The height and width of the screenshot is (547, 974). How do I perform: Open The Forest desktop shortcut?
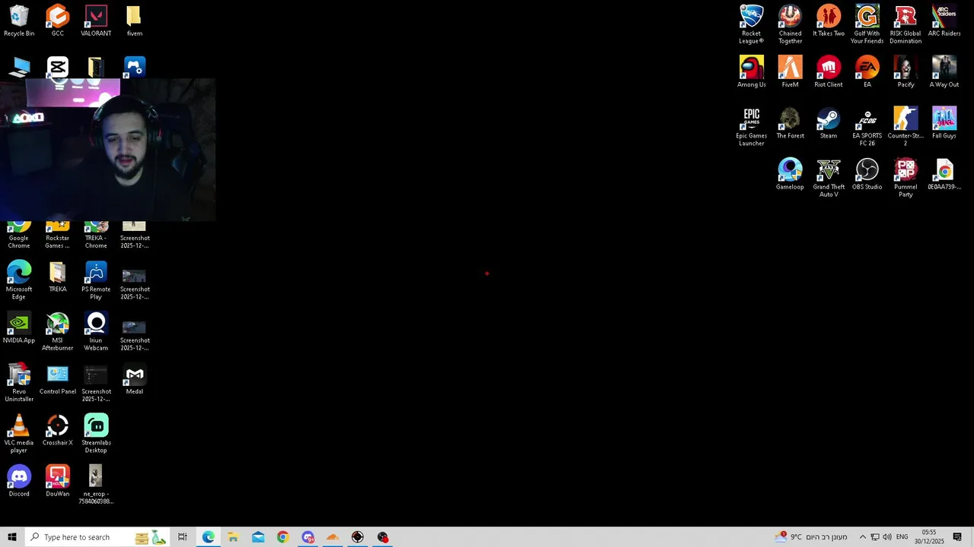(790, 123)
